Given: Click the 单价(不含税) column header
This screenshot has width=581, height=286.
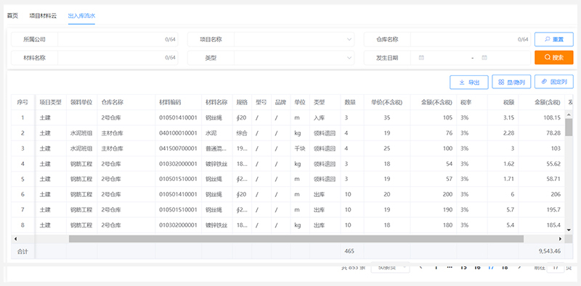Looking at the screenshot, I should 387,102.
